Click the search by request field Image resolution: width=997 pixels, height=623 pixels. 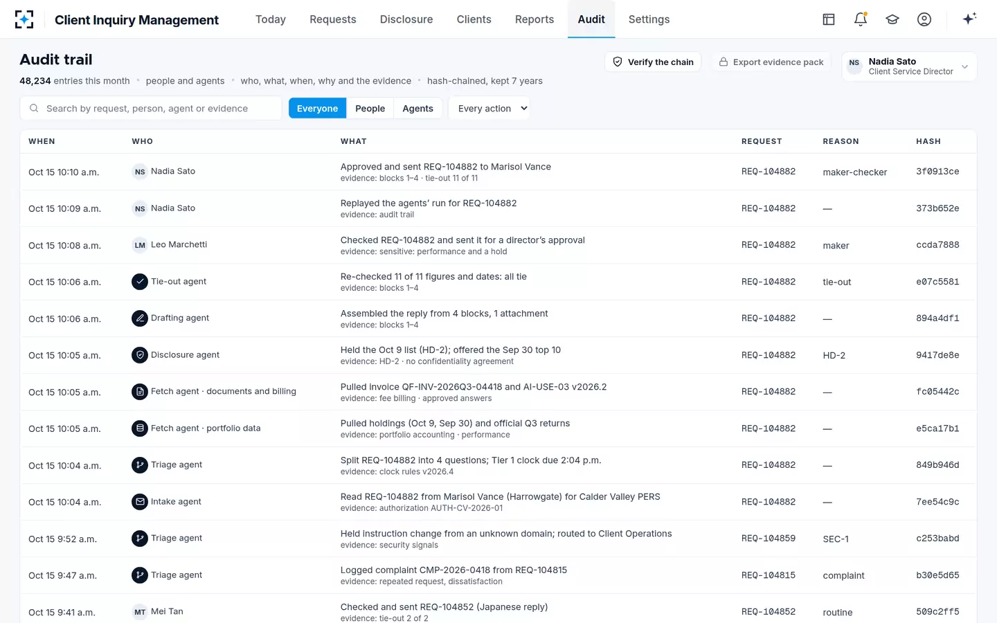click(151, 109)
